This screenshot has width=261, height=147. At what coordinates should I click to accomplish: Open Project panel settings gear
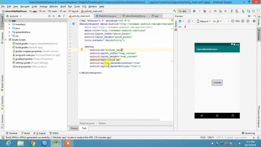[x=60, y=16]
